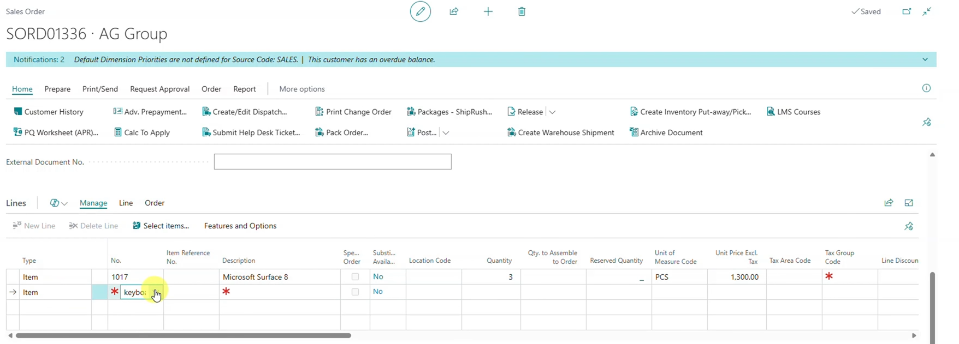Click the vertical scrollbar thumb on right
Image resolution: width=959 pixels, height=344 pixels.
(x=932, y=308)
